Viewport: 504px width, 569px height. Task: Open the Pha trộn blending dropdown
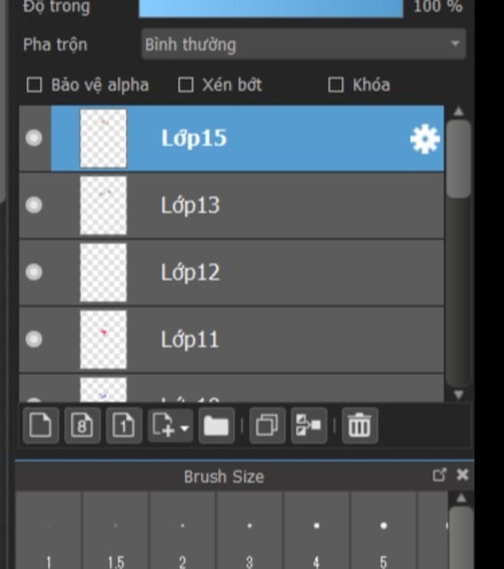[304, 44]
